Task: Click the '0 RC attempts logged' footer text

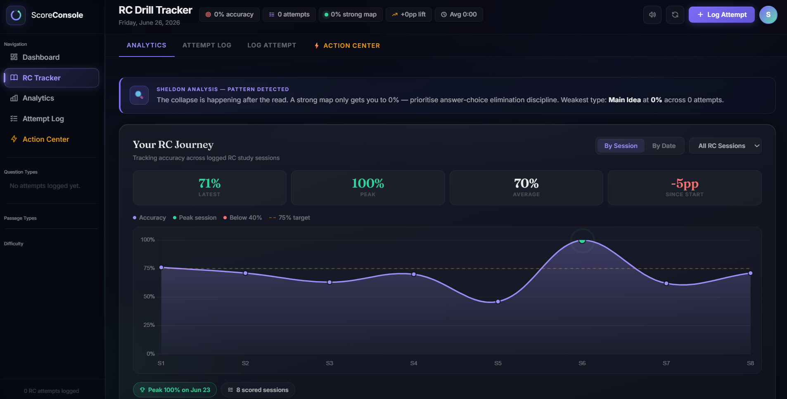Action: point(51,391)
